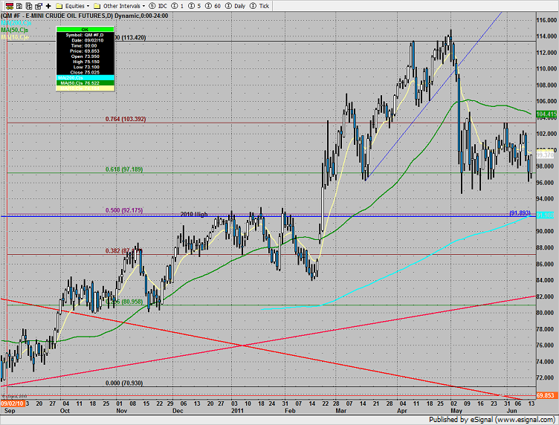
Task: Click the Oct month label on time axis
Action: 65,411
